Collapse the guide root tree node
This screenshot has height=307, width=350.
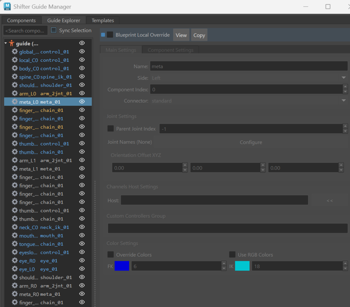pos(6,43)
